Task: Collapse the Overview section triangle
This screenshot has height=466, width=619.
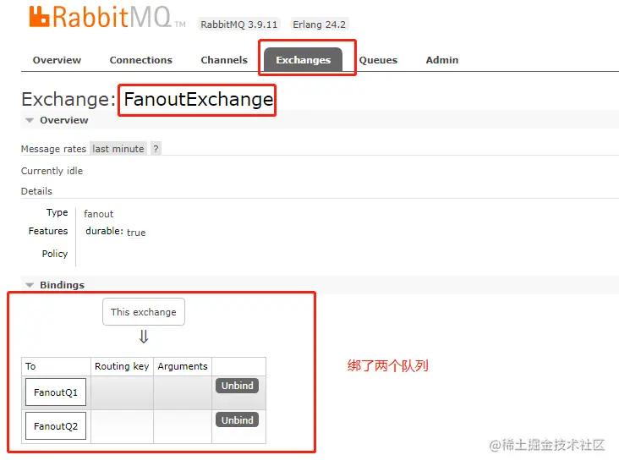Action: [30, 120]
